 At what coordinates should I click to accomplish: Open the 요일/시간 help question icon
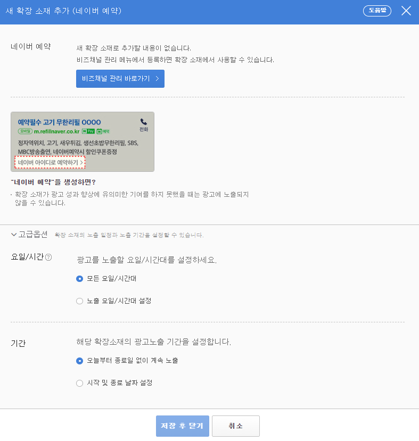(48, 257)
